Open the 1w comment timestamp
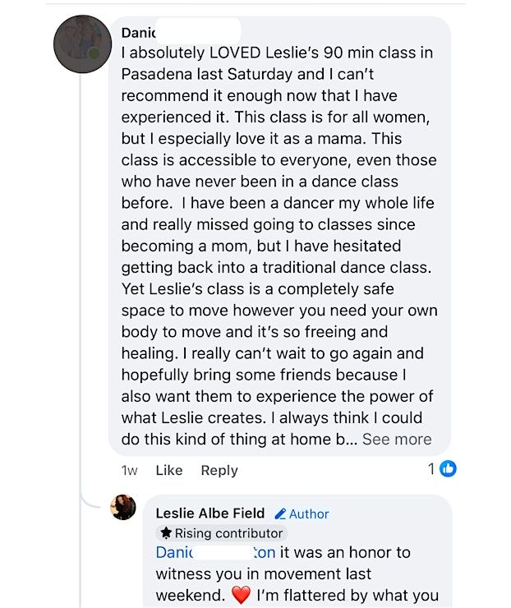Image resolution: width=511 pixels, height=608 pixels. click(129, 470)
